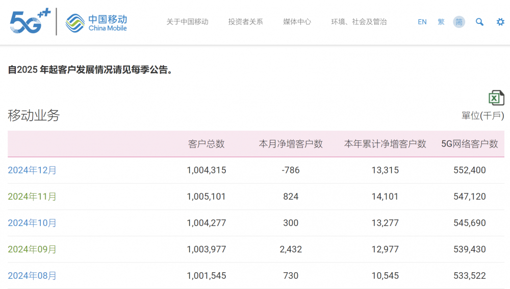The height and width of the screenshot is (289, 510).
Task: Switch language to EN
Action: 422,22
